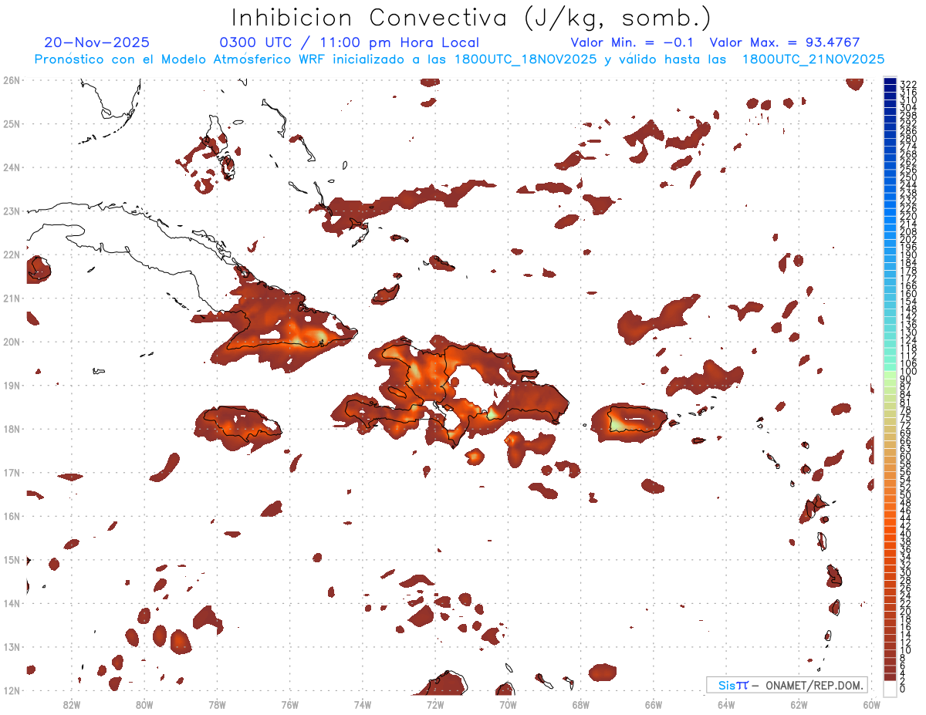The image size is (926, 715).
Task: Click the colorbar value label 280
Action: pyautogui.click(x=908, y=138)
